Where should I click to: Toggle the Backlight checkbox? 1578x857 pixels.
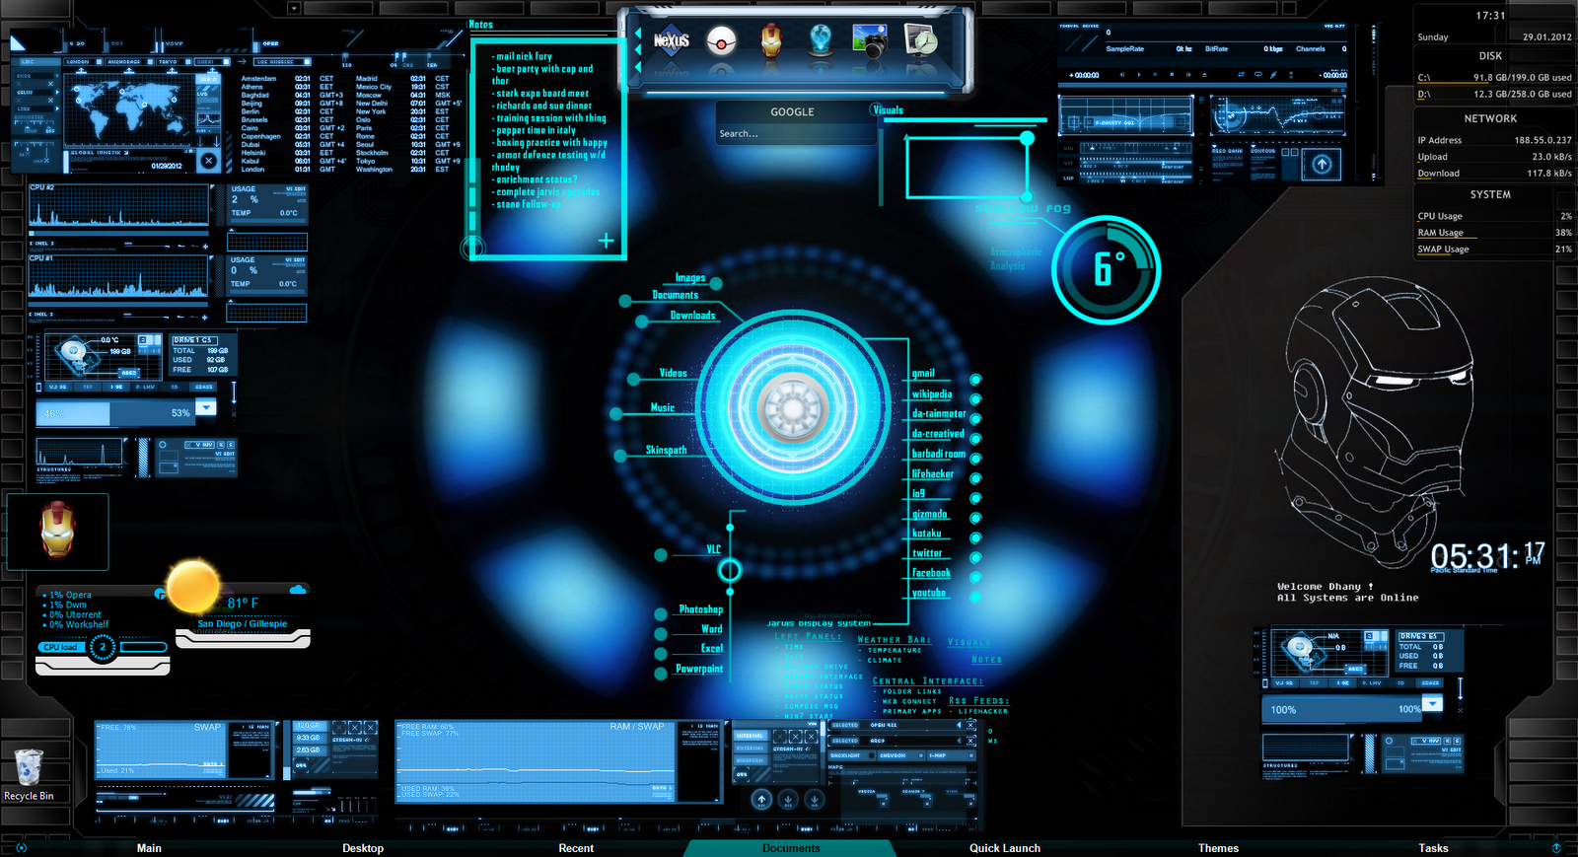872,755
